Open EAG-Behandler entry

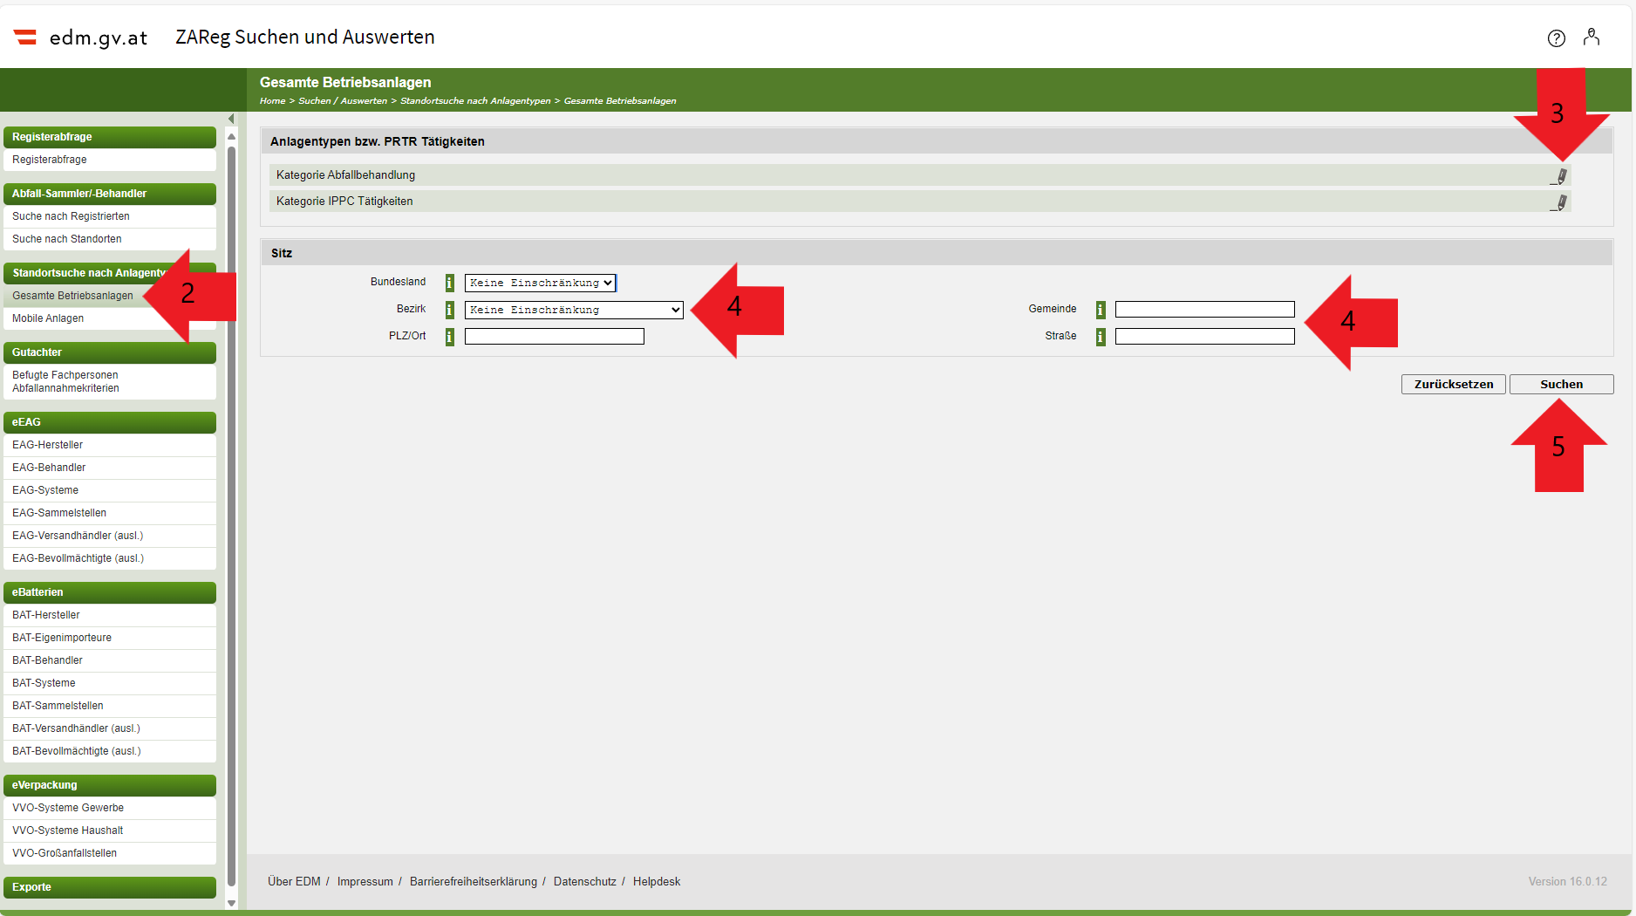(110, 468)
